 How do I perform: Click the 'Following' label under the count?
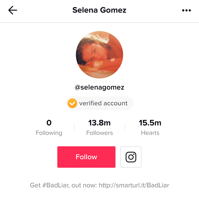49,133
